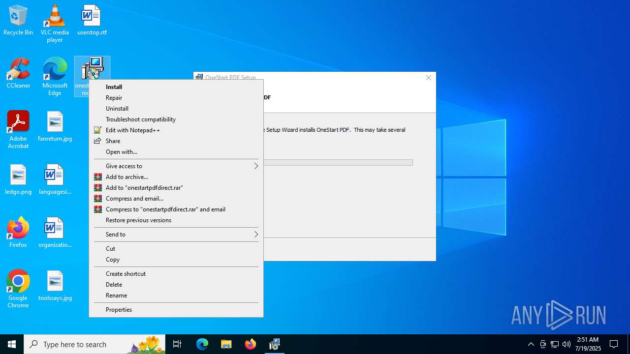Expand the Send to submenu

coord(176,235)
